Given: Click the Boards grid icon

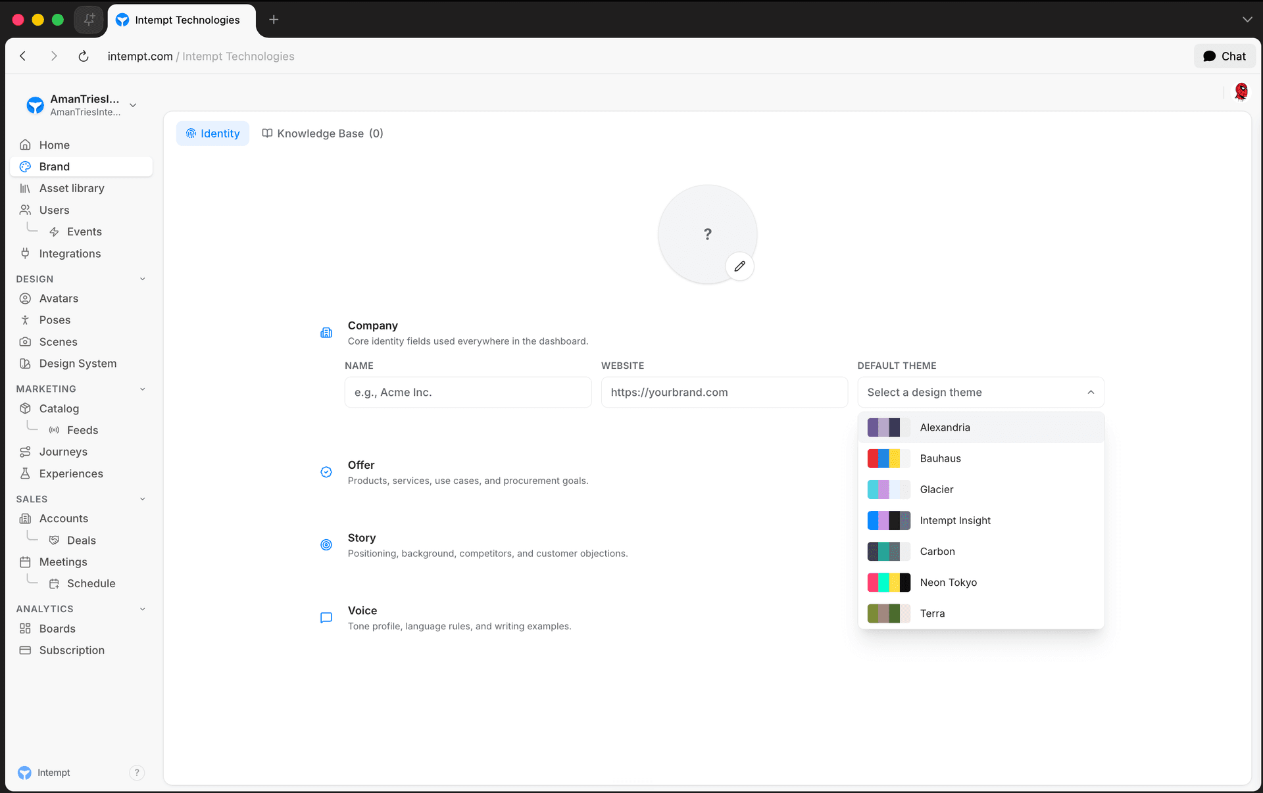Looking at the screenshot, I should 25,629.
